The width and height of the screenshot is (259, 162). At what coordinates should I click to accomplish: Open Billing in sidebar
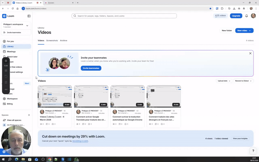coord(16,104)
